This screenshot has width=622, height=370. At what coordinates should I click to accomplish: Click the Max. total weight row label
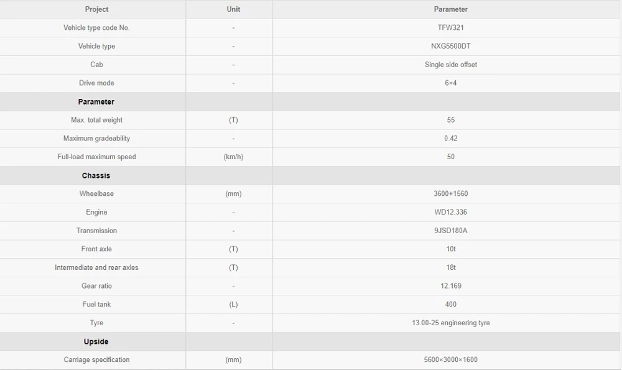pyautogui.click(x=96, y=120)
